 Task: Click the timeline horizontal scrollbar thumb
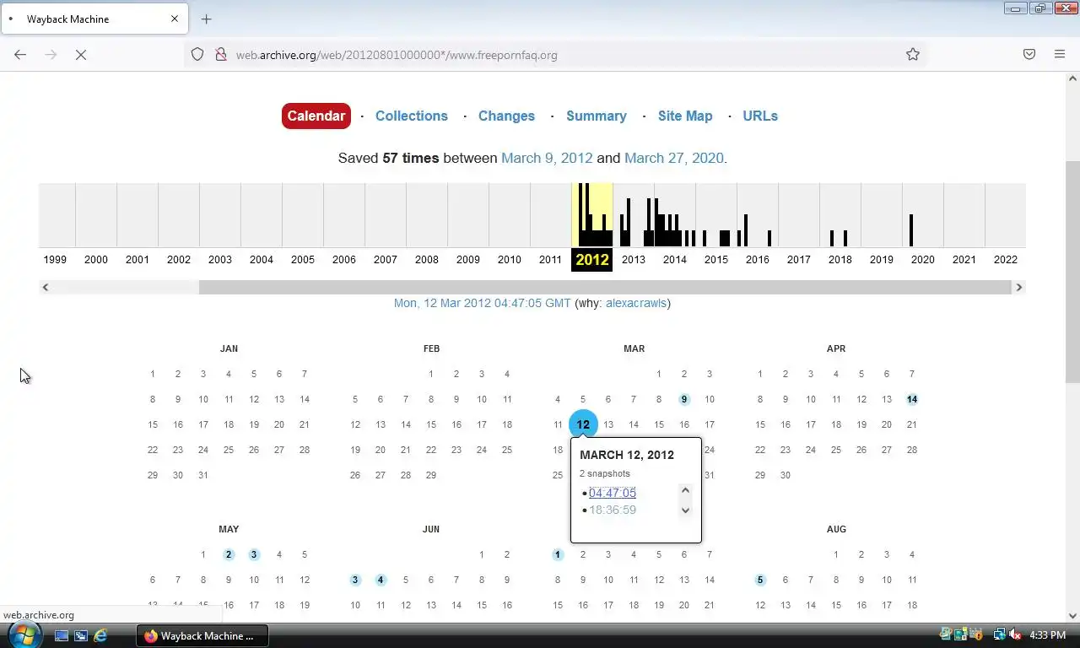pos(605,287)
